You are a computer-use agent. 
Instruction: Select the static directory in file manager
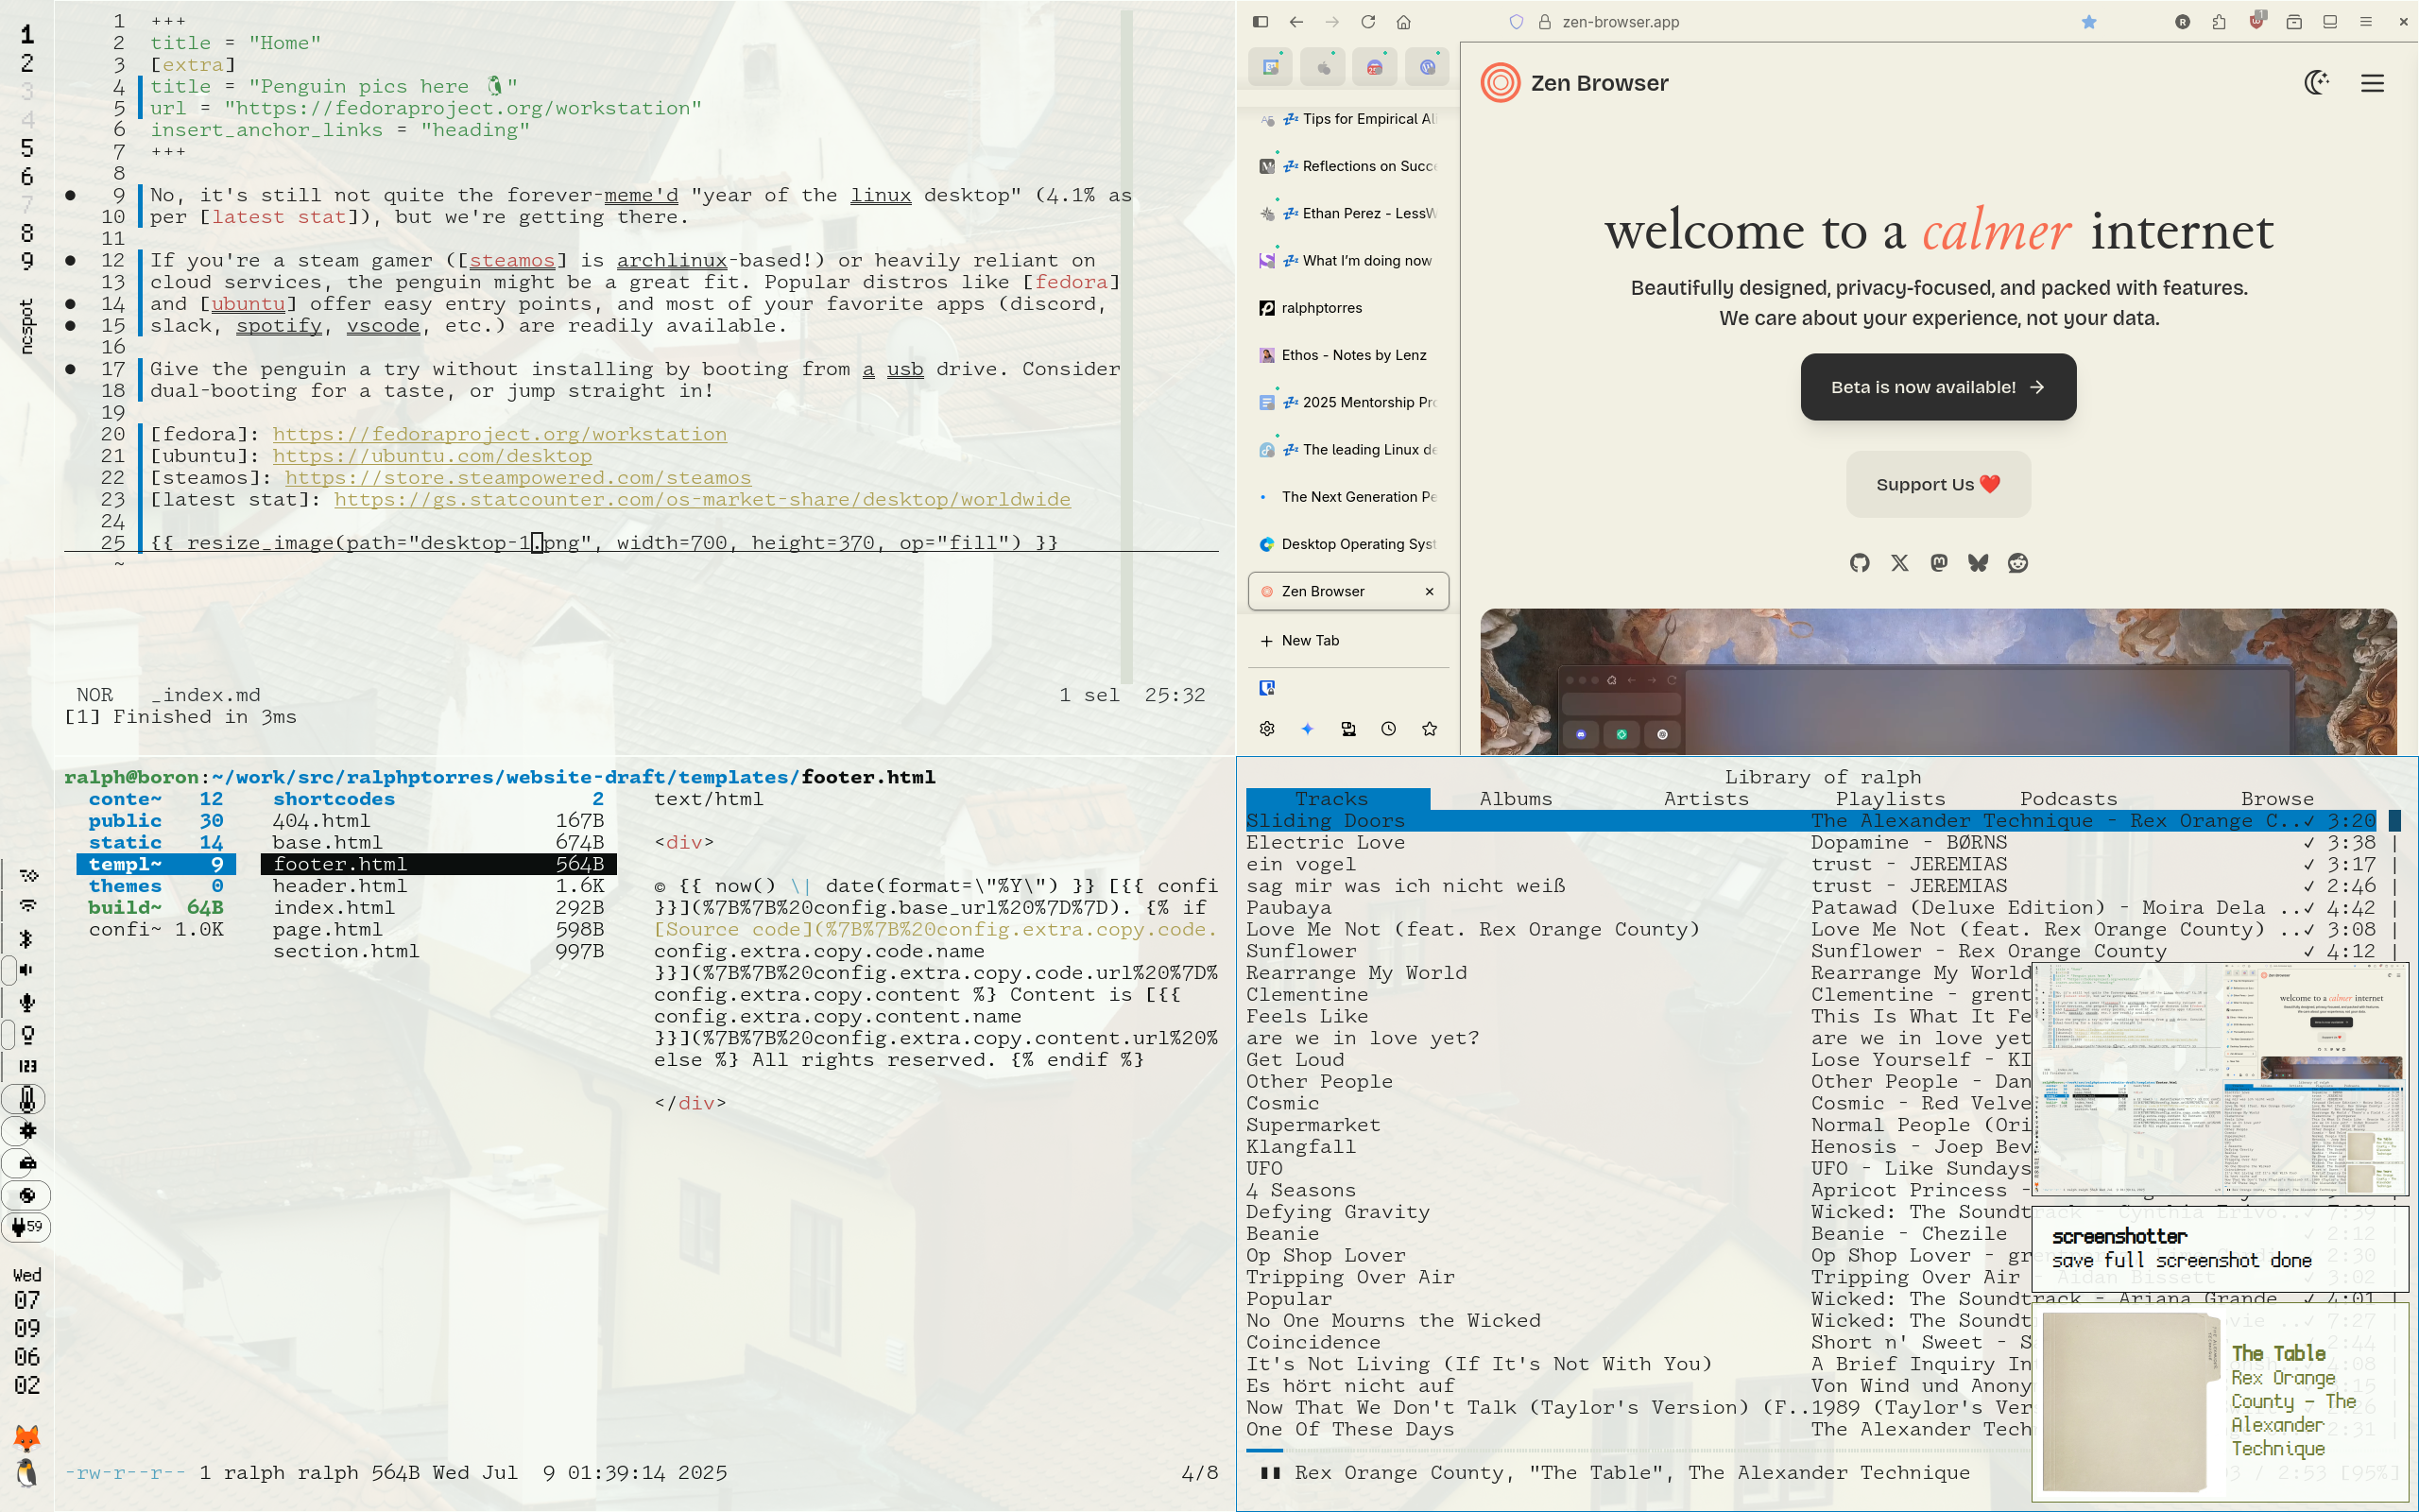pos(156,843)
